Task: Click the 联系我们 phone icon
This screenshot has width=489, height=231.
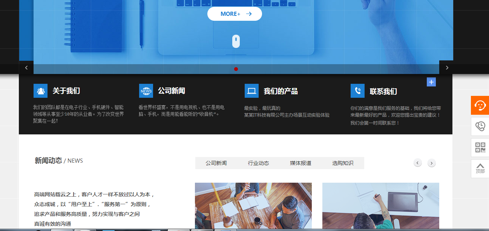Action: [x=357, y=91]
